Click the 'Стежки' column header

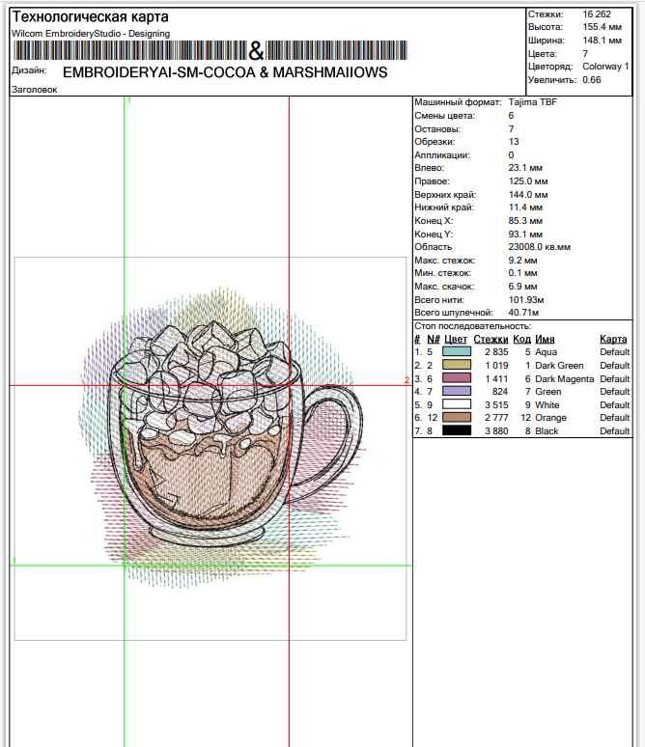pyautogui.click(x=491, y=340)
